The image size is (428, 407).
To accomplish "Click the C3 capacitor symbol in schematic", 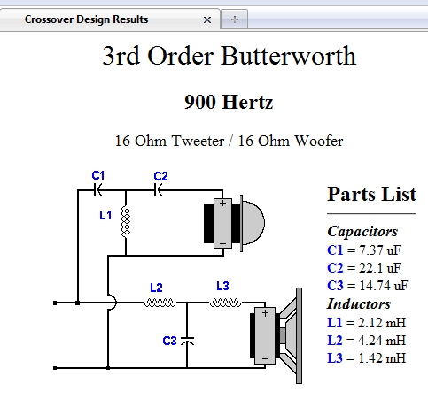I will (187, 341).
